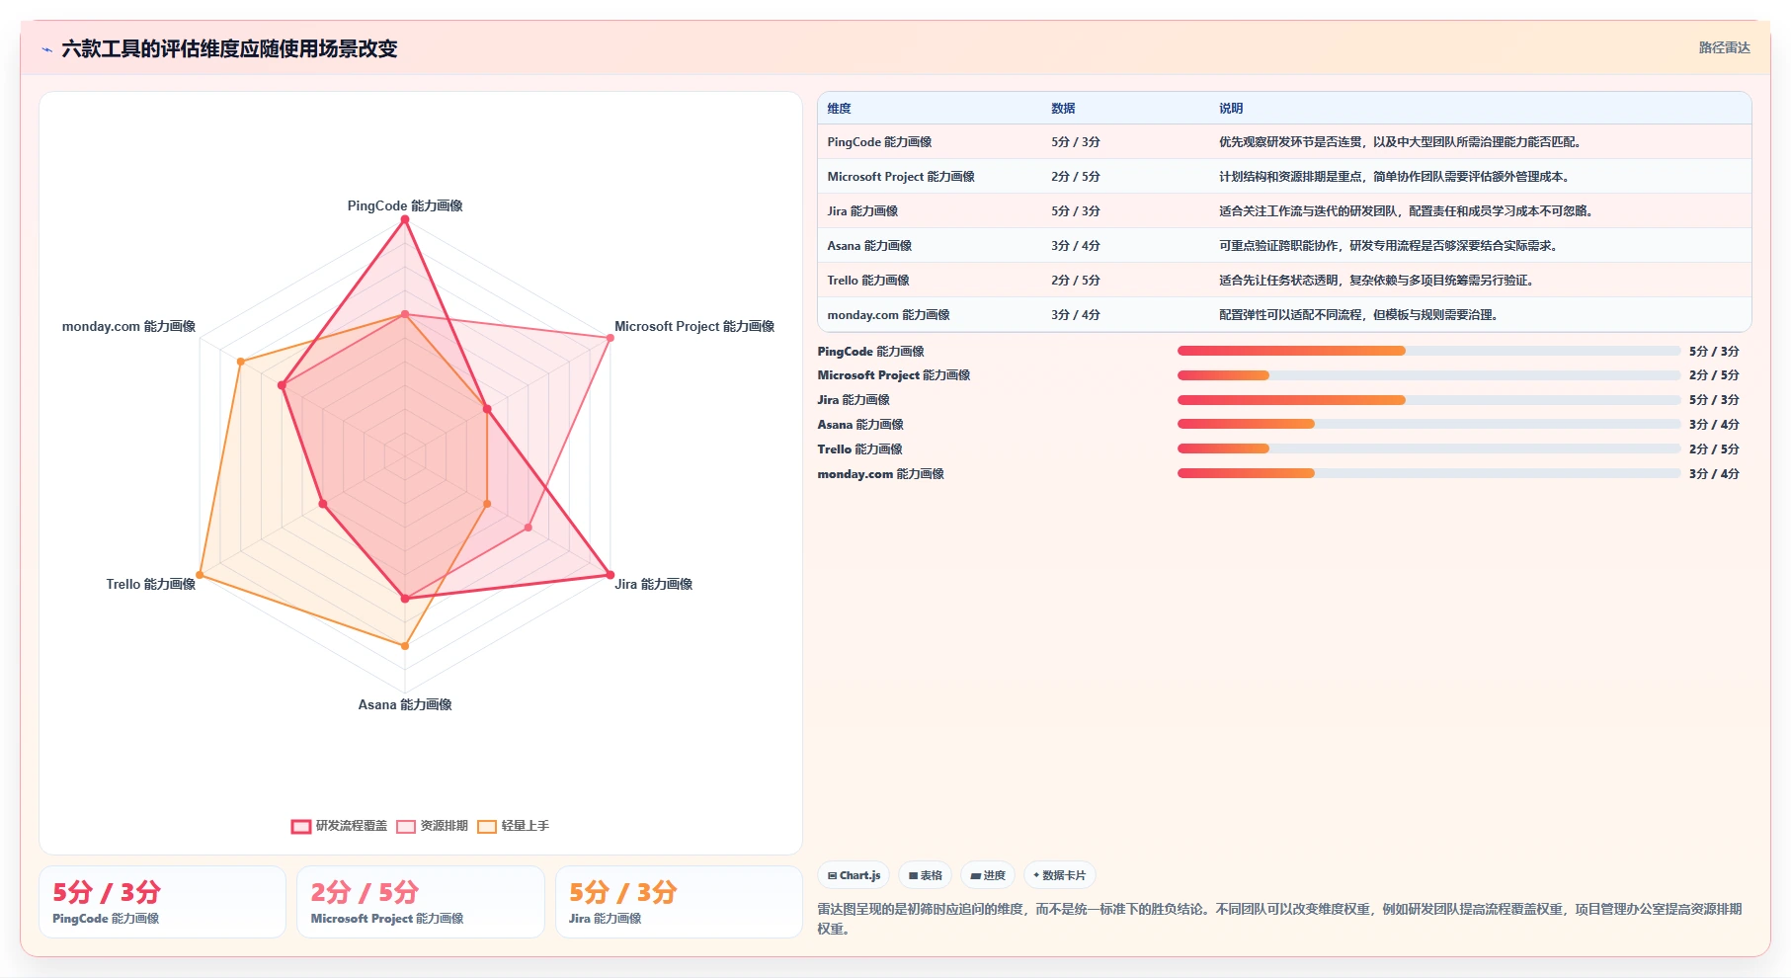1791x978 pixels.
Task: Click the table description starting 可重点验证跨职能协作
Action: click(x=1389, y=246)
